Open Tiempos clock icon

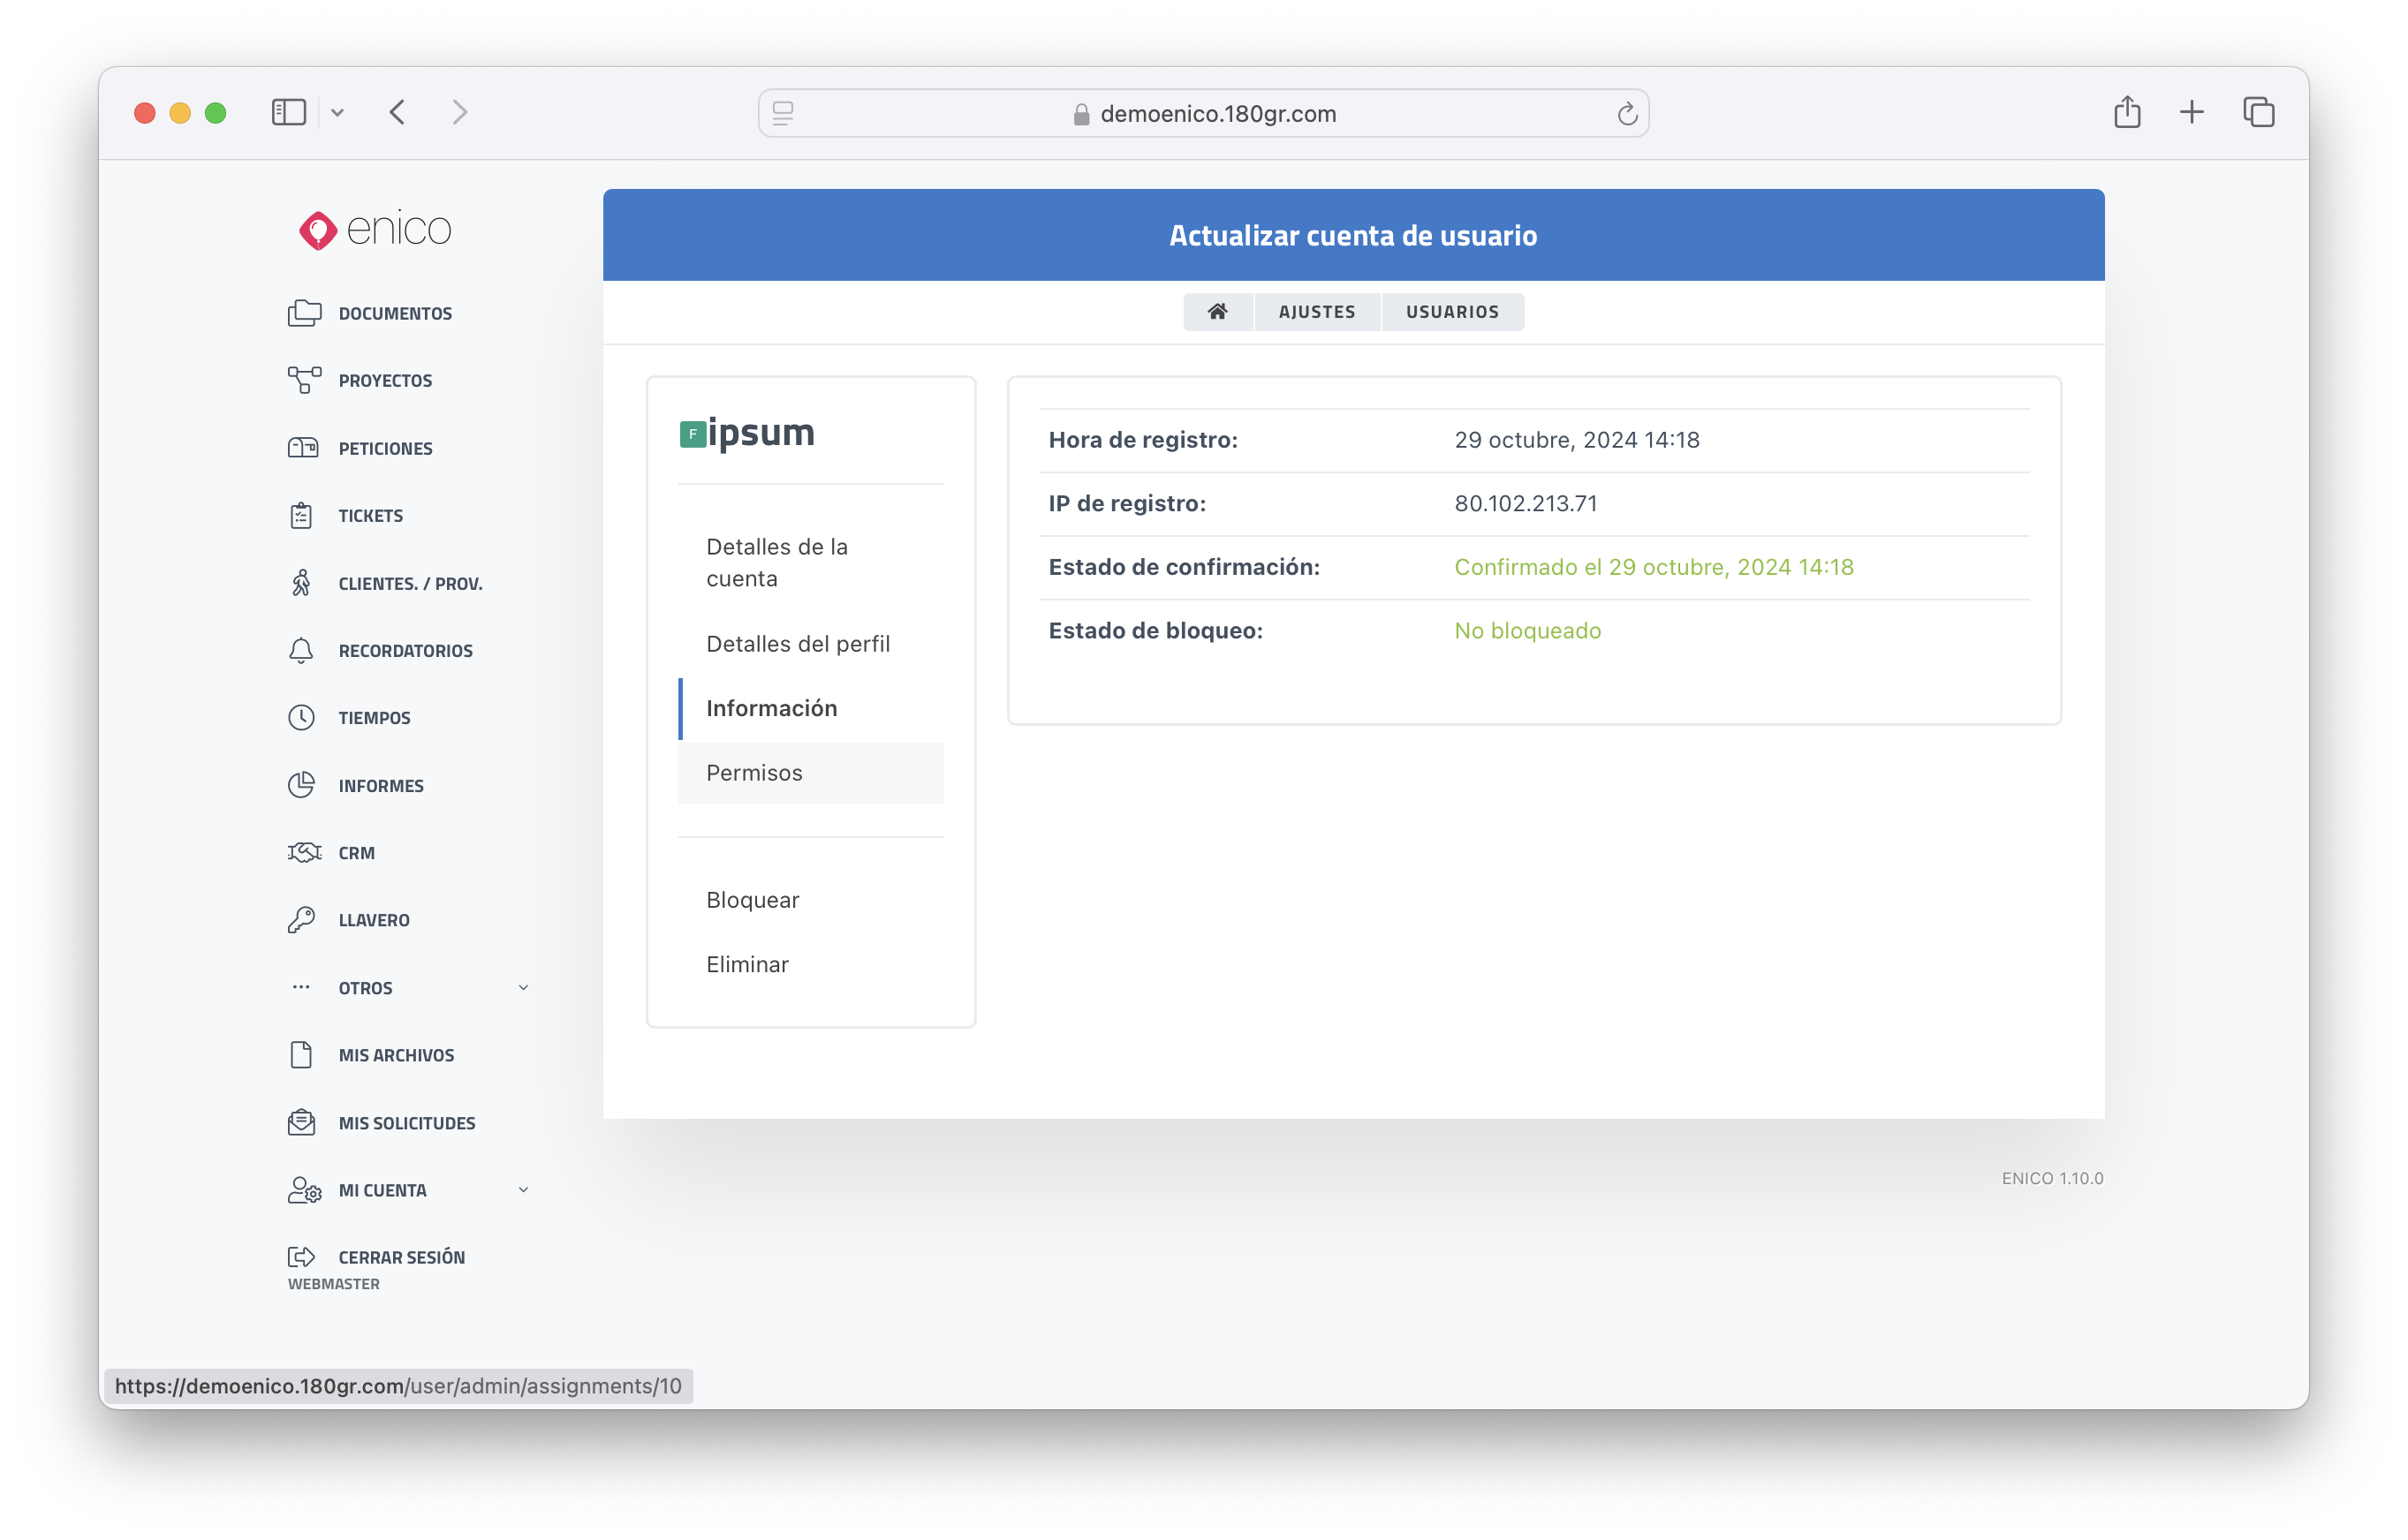click(301, 718)
